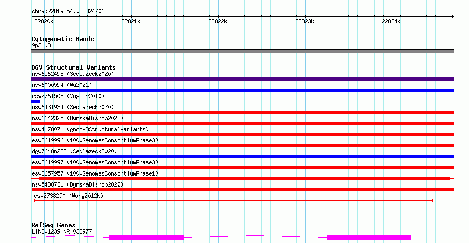
Task: Open the nsv6431934 (Sedlazeck2020) variant label
Action: (73, 107)
